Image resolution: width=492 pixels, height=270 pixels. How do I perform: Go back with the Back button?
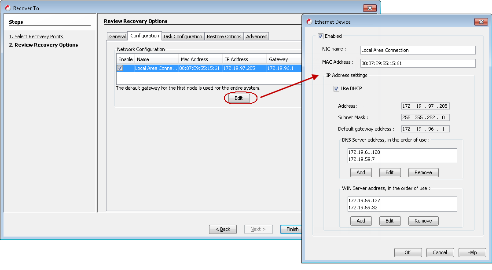pos(223,229)
